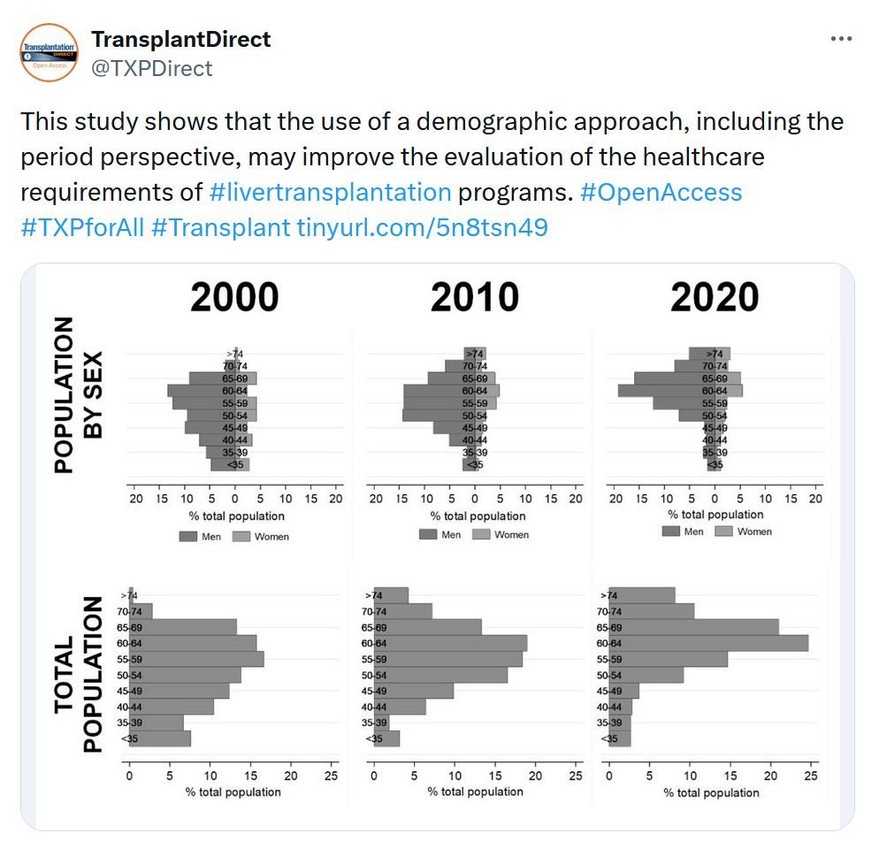Viewport: 879px width, 848px height.
Task: Visit the #Transplant hashtag
Action: pyautogui.click(x=219, y=227)
